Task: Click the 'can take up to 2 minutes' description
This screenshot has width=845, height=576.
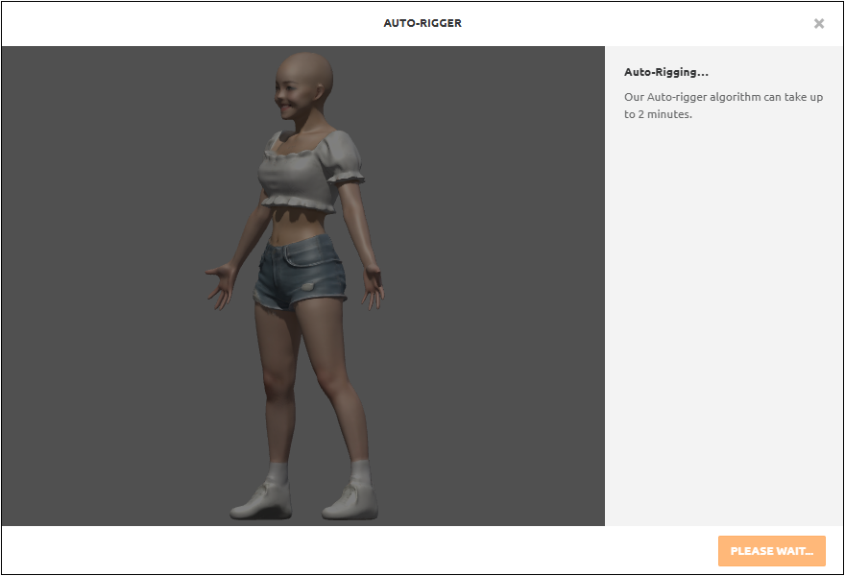Action: tap(722, 106)
